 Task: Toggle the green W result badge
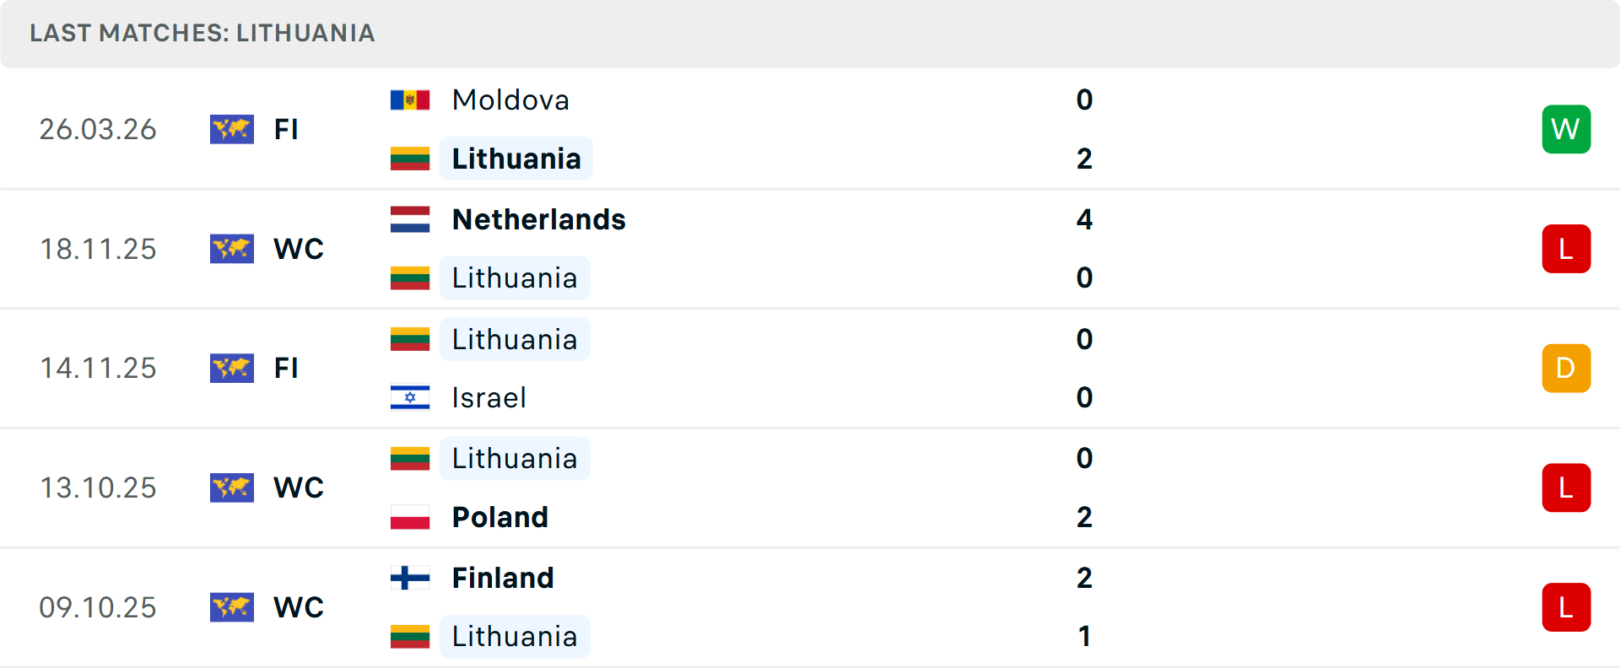click(x=1566, y=128)
